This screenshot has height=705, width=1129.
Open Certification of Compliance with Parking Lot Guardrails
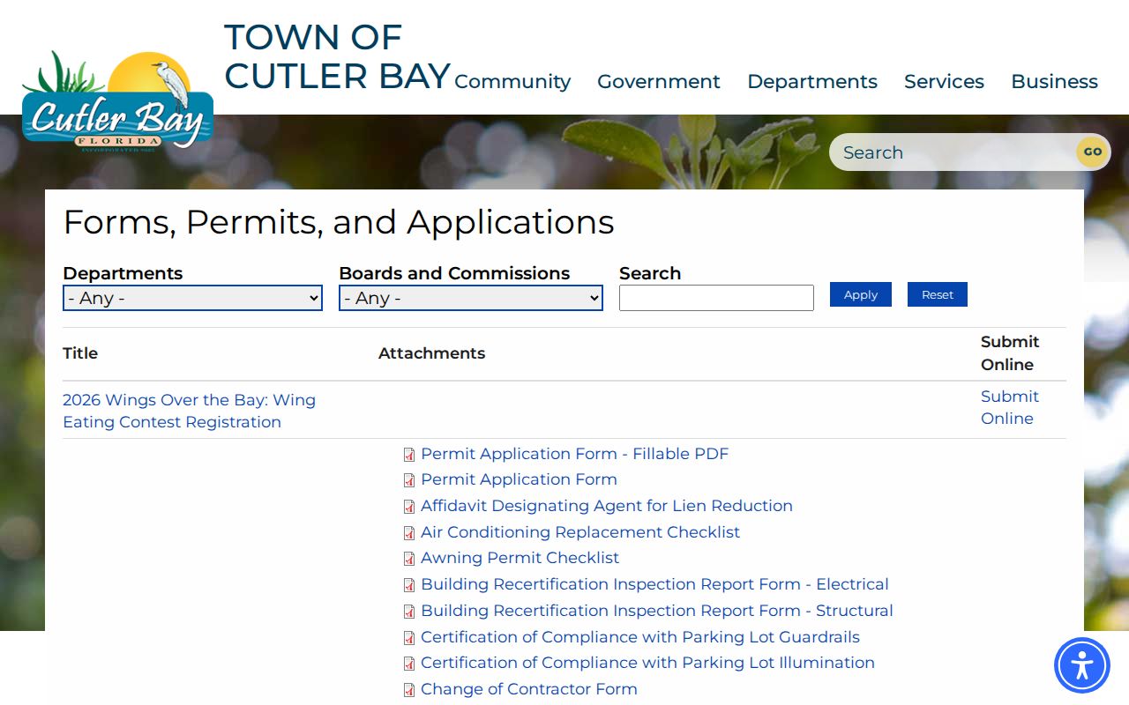point(640,637)
